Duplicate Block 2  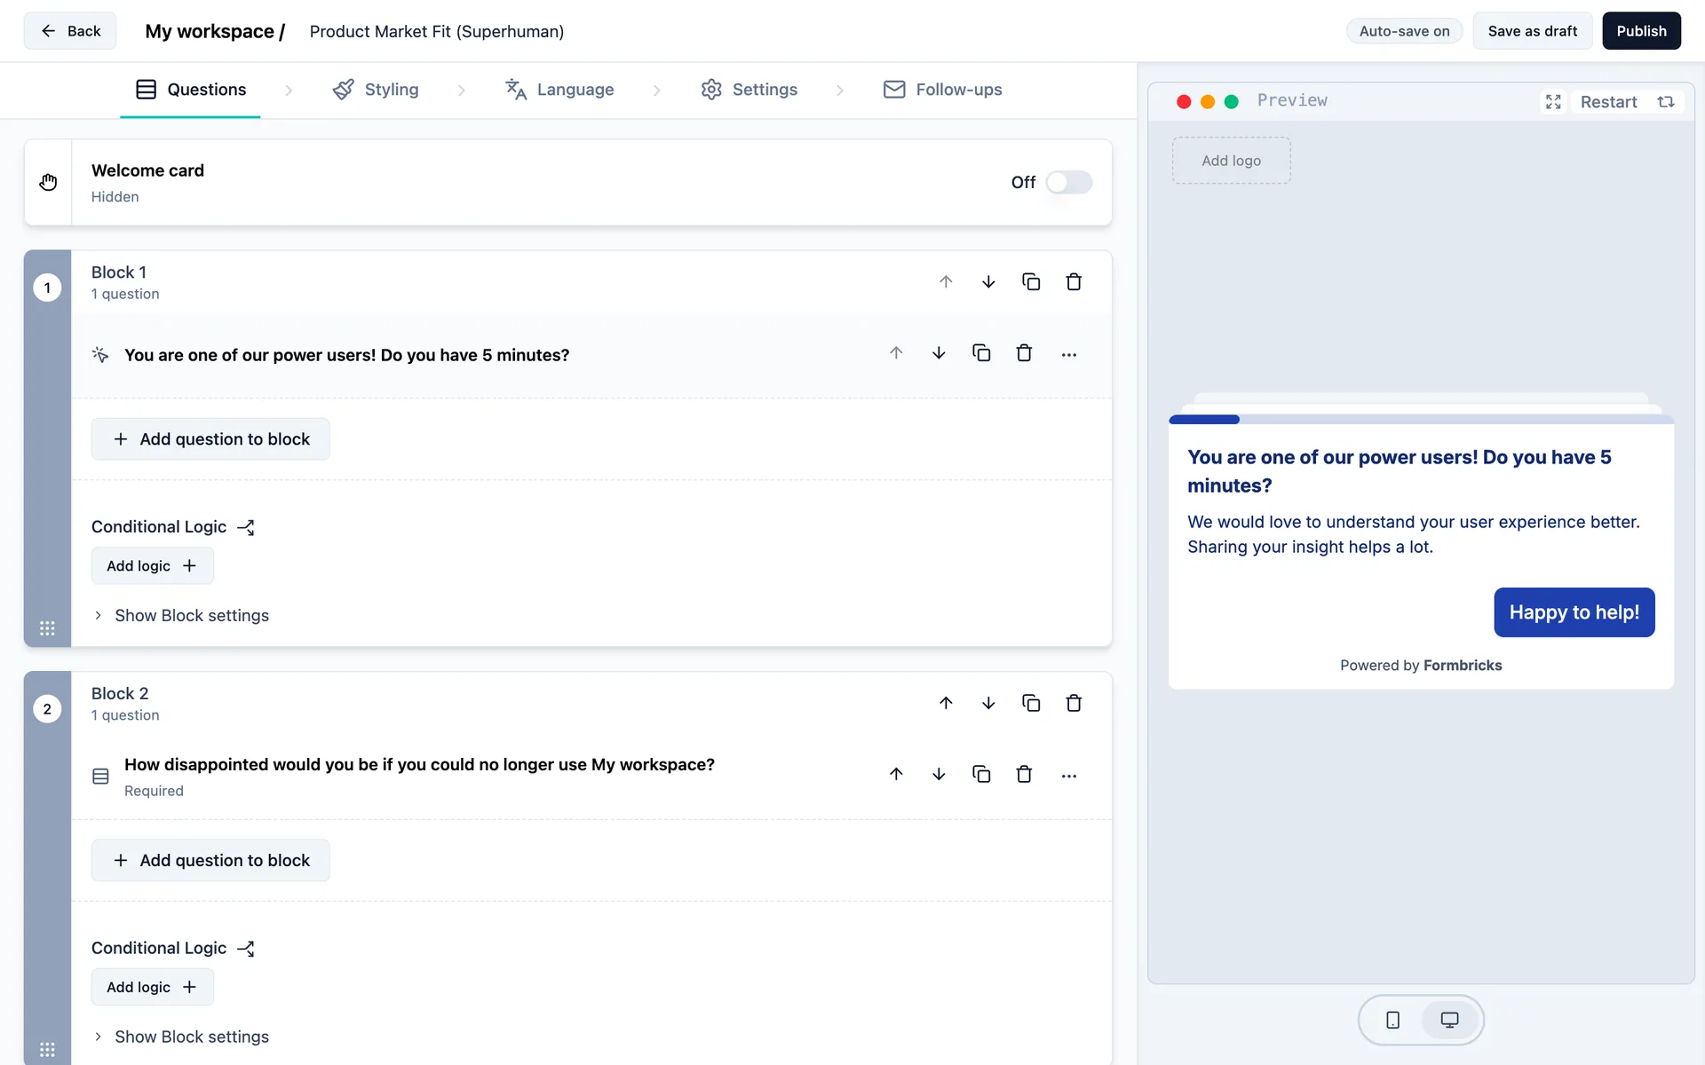1031,703
